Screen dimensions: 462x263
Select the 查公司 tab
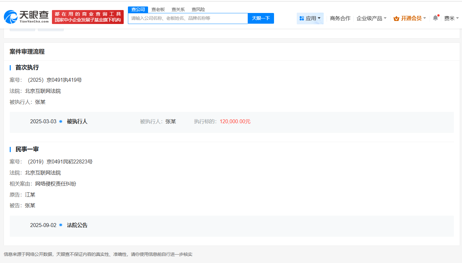tap(138, 9)
